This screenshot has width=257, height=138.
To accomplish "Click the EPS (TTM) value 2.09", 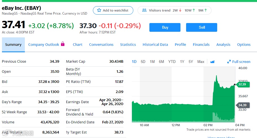I will pyautogui.click(x=119, y=92).
